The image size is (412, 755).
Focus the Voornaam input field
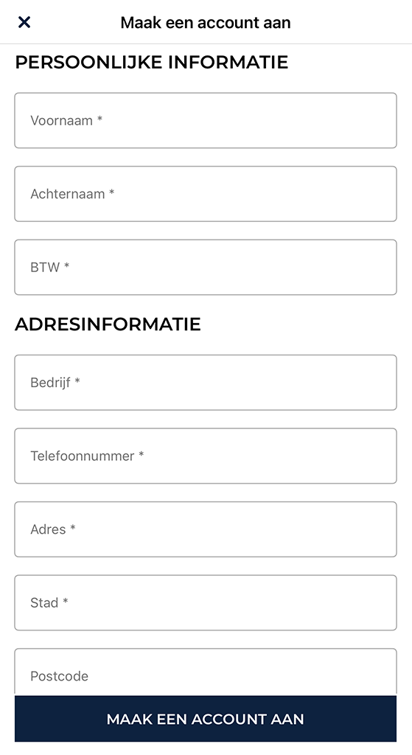click(x=206, y=120)
